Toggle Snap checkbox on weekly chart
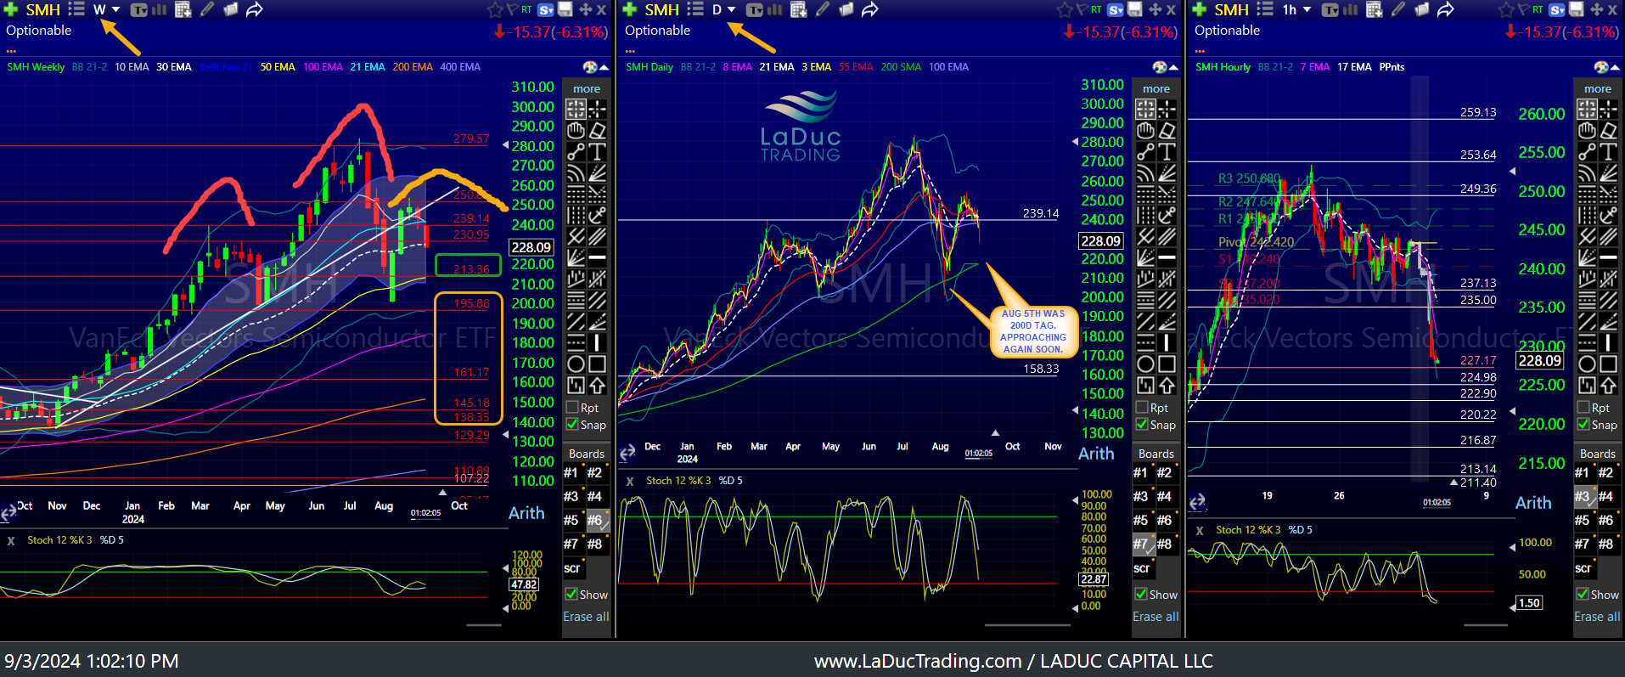1625x677 pixels. (x=573, y=425)
